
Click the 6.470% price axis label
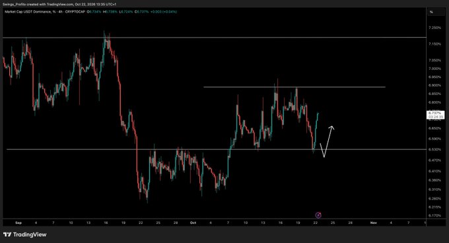pos(434,160)
